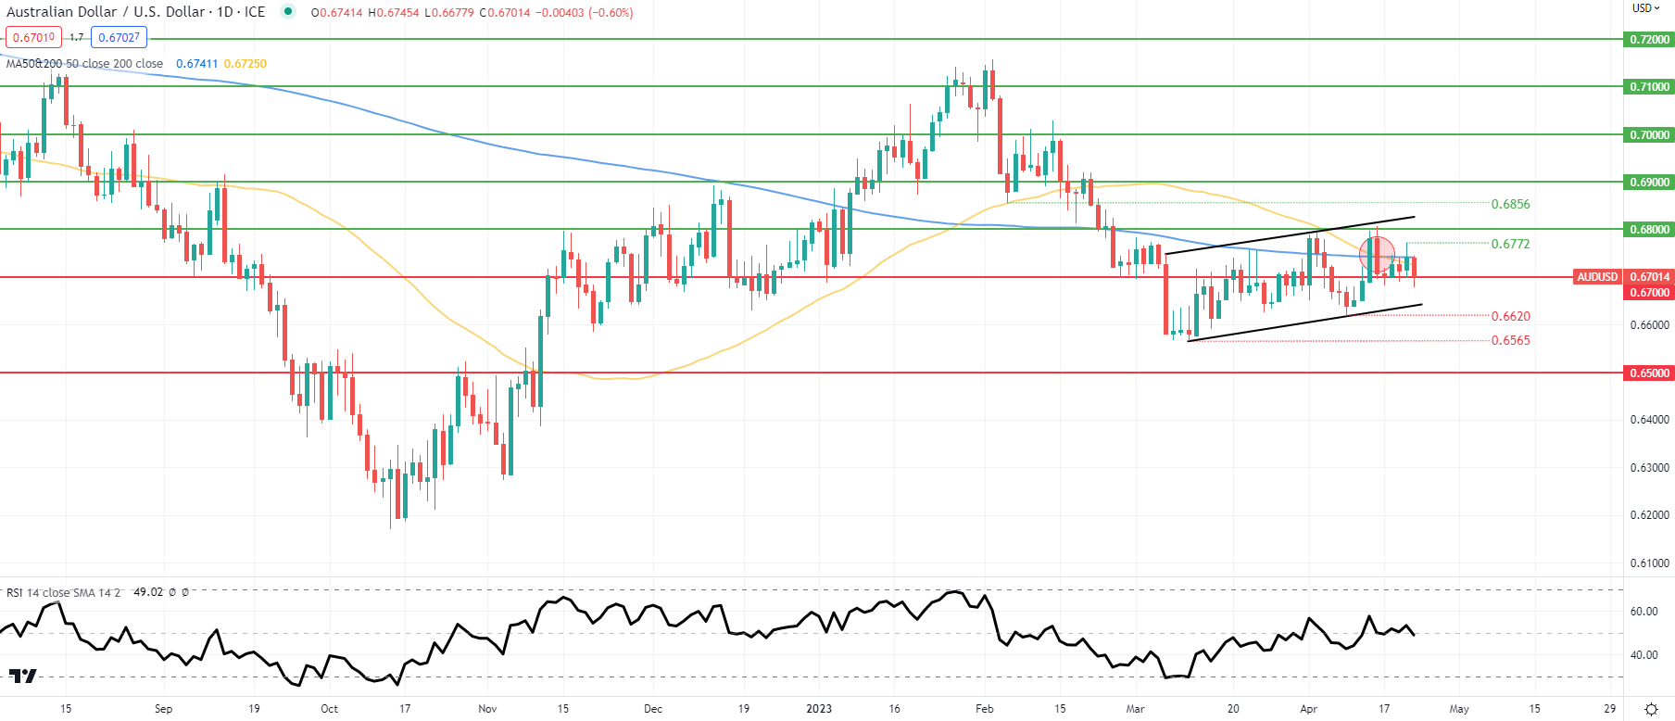
Task: Select the RSI 14 close SMA indicator legend
Action: pyautogui.click(x=63, y=592)
